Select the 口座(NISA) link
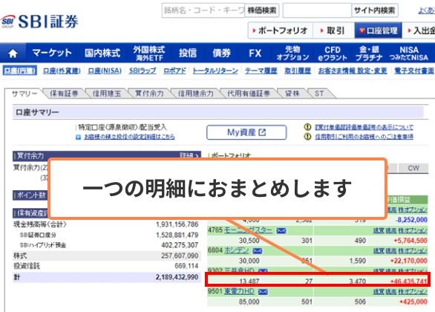Screen dimensions: 435x312 [x=105, y=71]
